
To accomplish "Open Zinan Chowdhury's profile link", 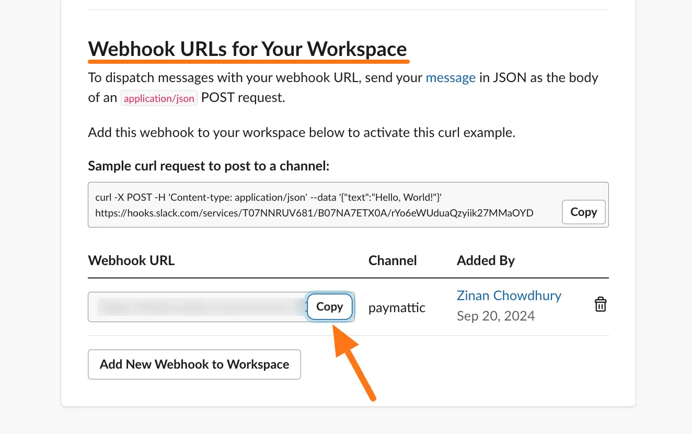I will [x=509, y=295].
